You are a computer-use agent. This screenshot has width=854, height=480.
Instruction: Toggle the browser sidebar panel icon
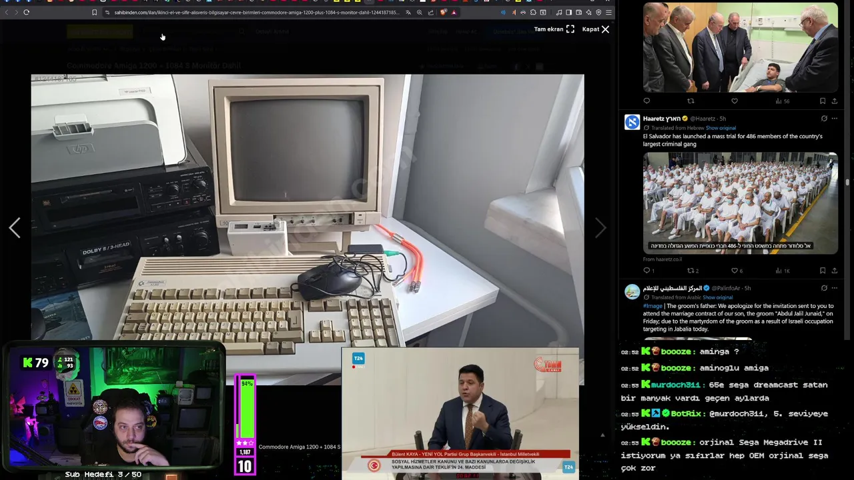coord(568,12)
